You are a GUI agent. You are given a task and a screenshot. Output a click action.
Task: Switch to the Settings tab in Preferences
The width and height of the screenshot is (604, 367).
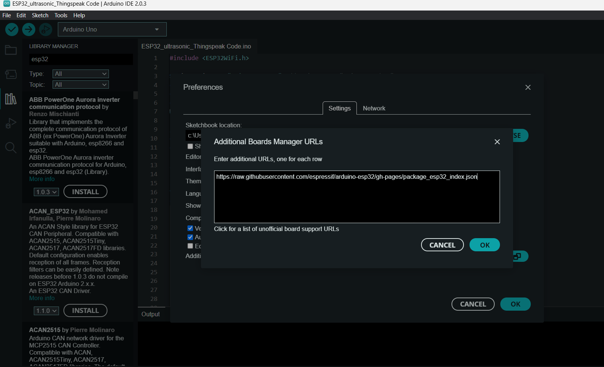[x=340, y=108]
